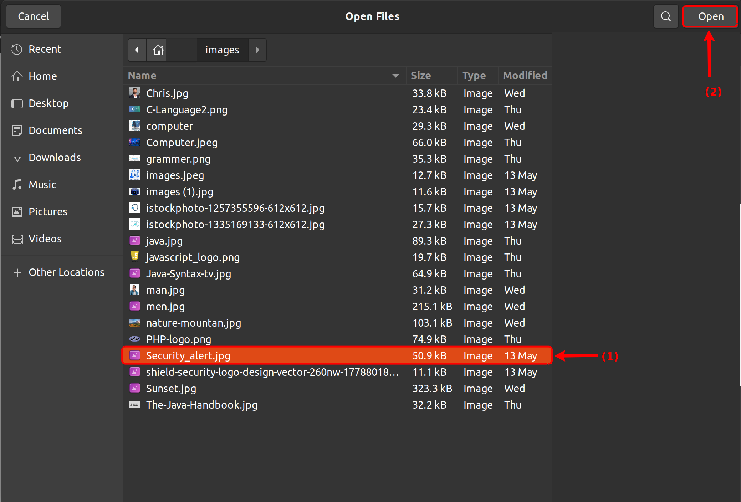Open the Videos folder icon

click(17, 239)
